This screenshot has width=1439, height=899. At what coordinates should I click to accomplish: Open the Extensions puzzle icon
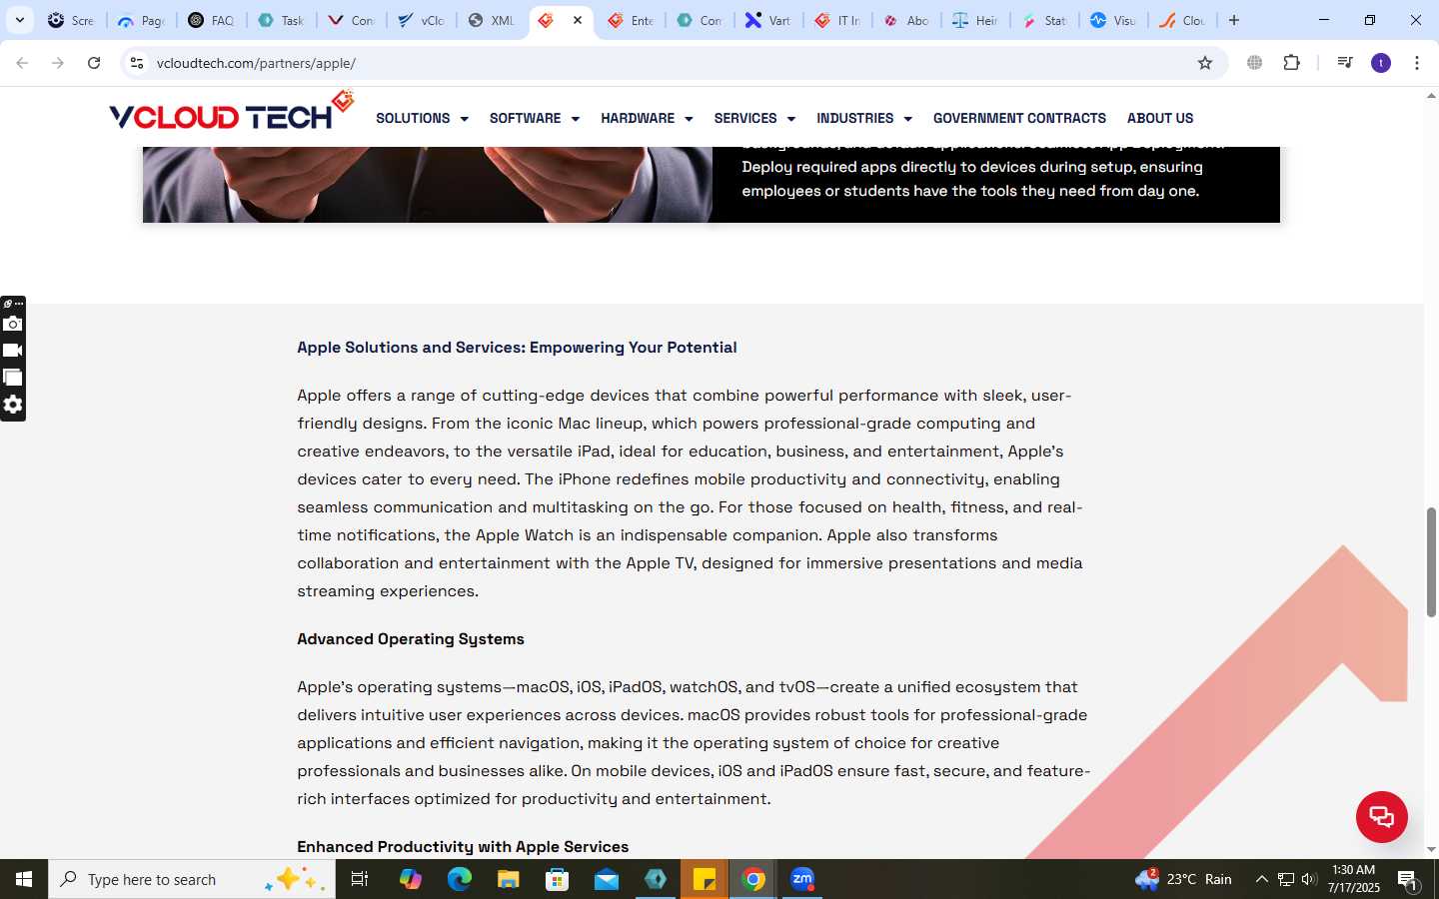[1291, 63]
